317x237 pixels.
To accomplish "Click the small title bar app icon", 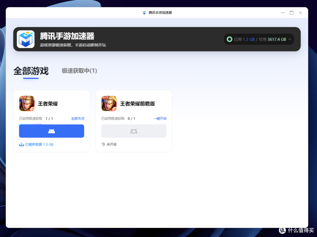I will click(x=144, y=13).
